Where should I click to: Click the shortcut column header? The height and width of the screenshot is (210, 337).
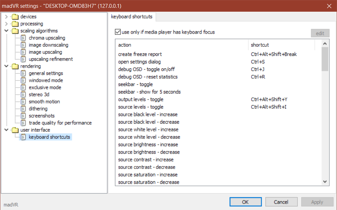coord(281,45)
